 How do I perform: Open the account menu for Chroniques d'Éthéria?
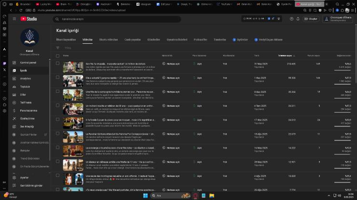pos(338,19)
